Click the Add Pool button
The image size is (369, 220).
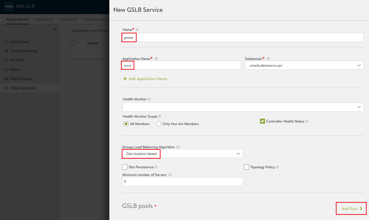352,209
